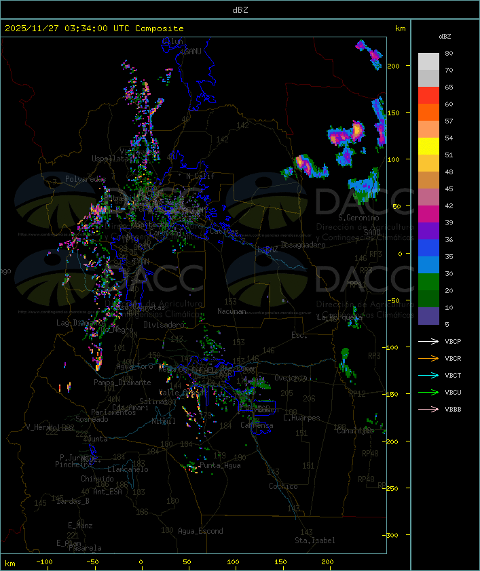Pick the bright yellow 51-54 dBZ swatch
Image resolution: width=480 pixels, height=571 pixels.
(x=428, y=146)
